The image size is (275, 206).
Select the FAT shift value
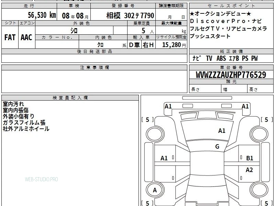(x=10, y=37)
